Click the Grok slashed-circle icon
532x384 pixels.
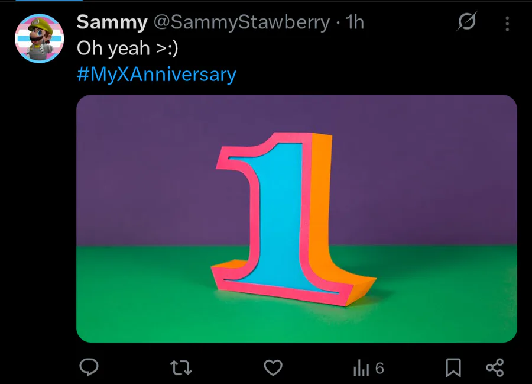coord(466,22)
